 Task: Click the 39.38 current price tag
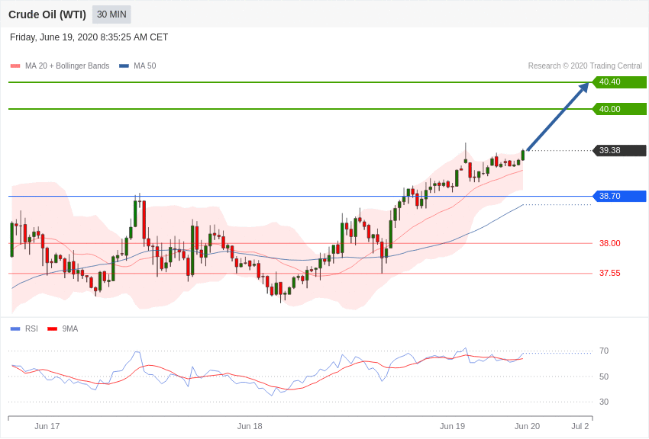pyautogui.click(x=620, y=150)
